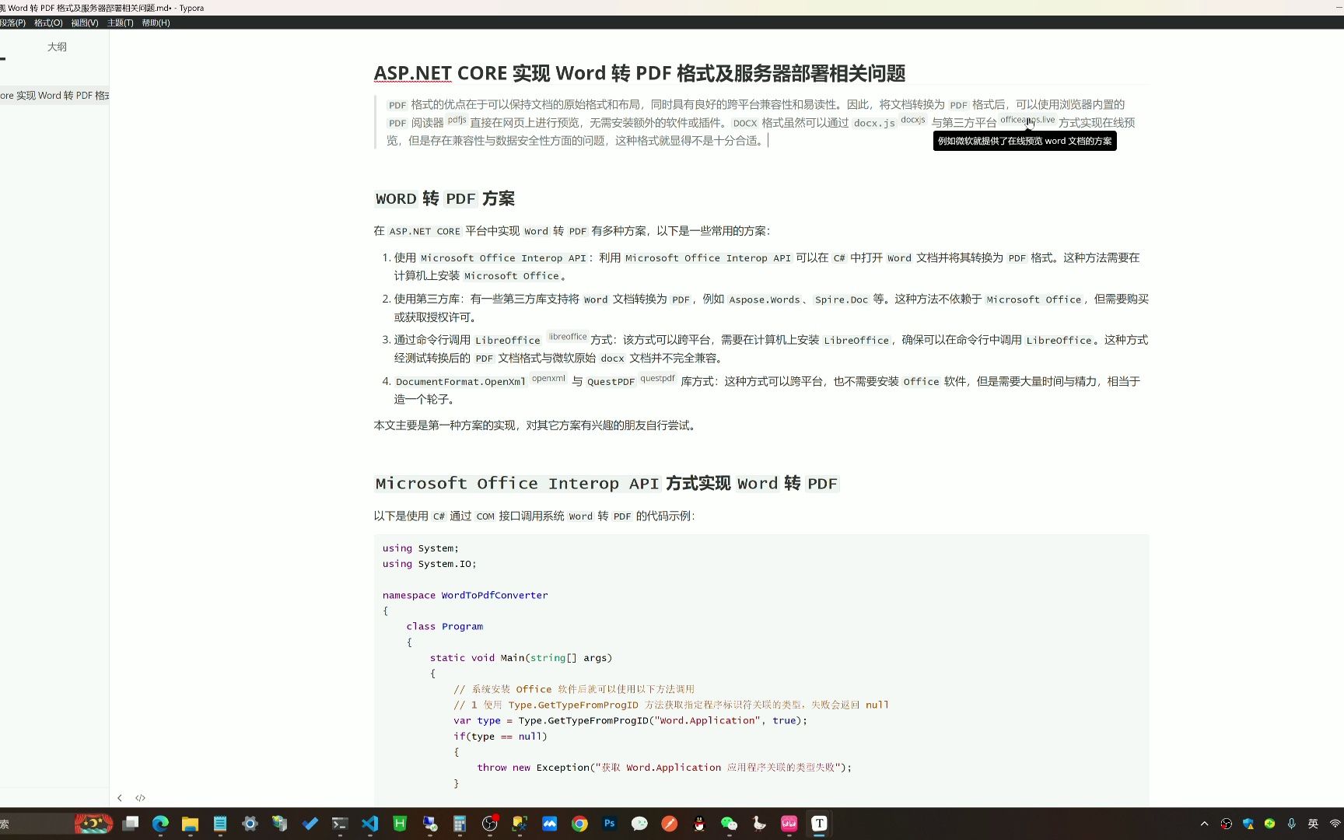Open Task View on the taskbar
The height and width of the screenshot is (840, 1344).
(131, 824)
